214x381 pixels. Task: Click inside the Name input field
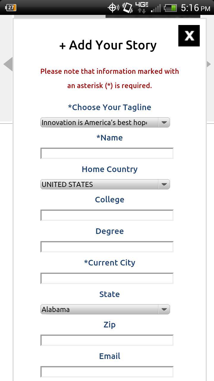click(107, 153)
